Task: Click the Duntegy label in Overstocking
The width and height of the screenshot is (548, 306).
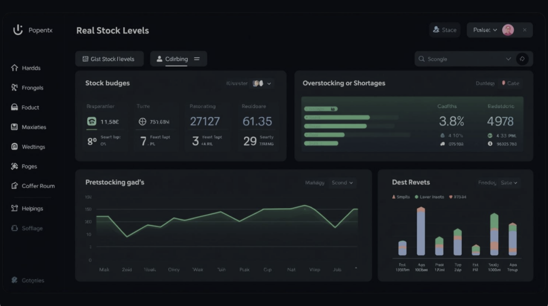Action: 485,83
